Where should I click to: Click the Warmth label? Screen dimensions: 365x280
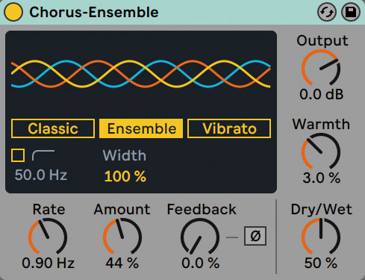click(x=321, y=124)
